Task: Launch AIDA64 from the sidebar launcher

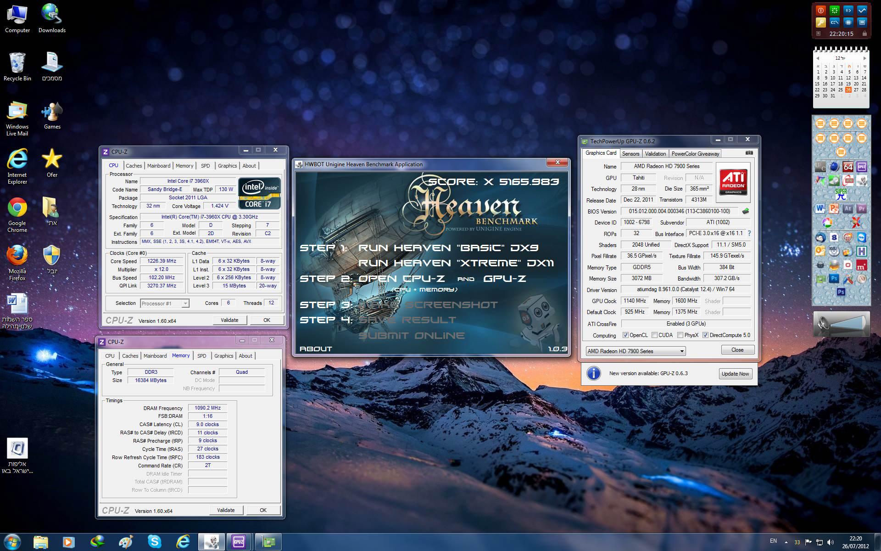Action: pos(848,167)
